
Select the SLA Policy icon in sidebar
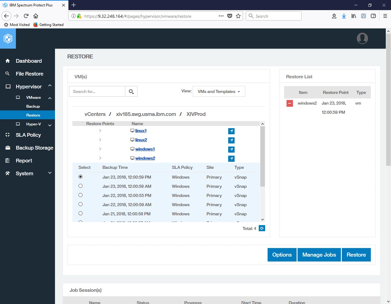7,135
